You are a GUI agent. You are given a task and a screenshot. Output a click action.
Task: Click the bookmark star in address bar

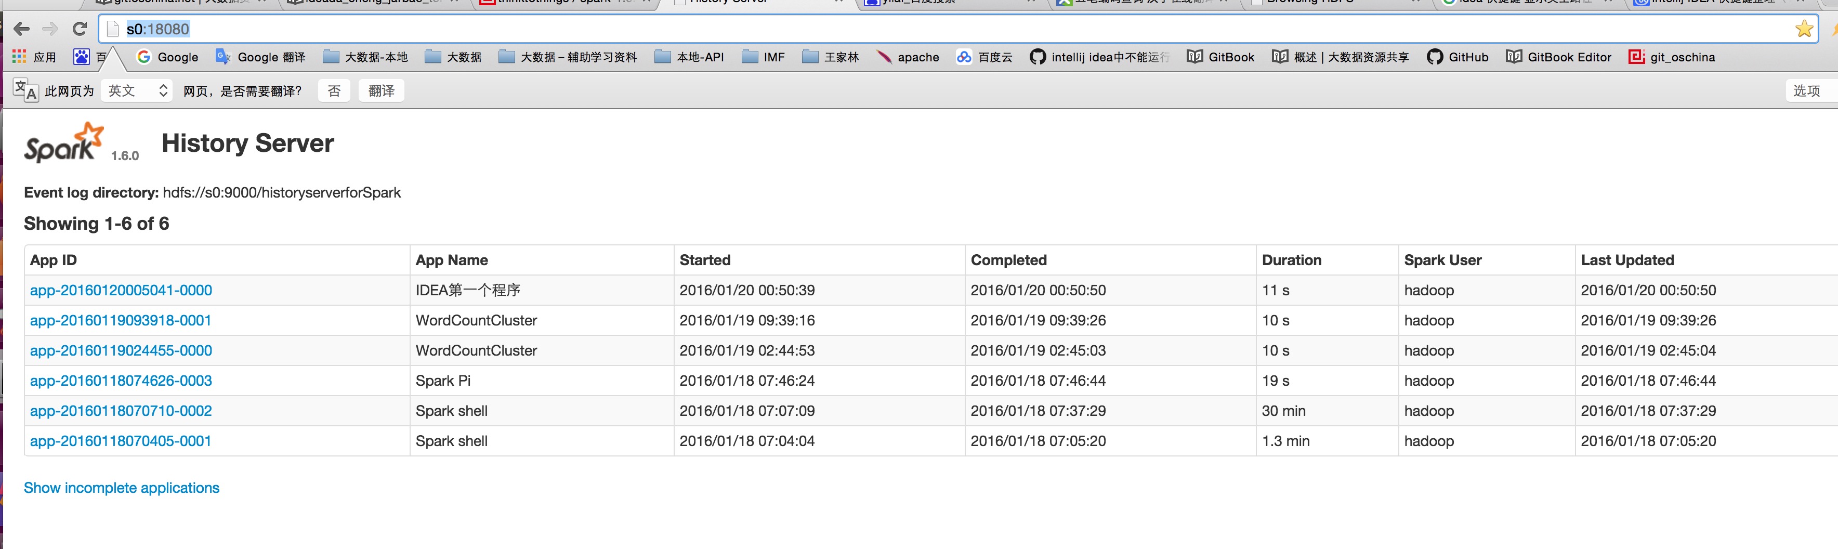click(1804, 29)
